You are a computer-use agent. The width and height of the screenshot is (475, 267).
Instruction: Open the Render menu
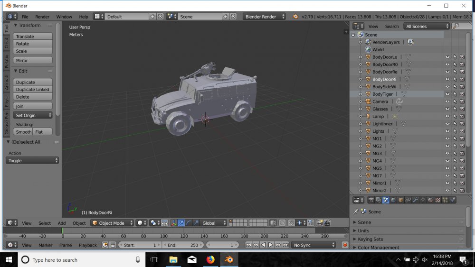click(x=42, y=17)
